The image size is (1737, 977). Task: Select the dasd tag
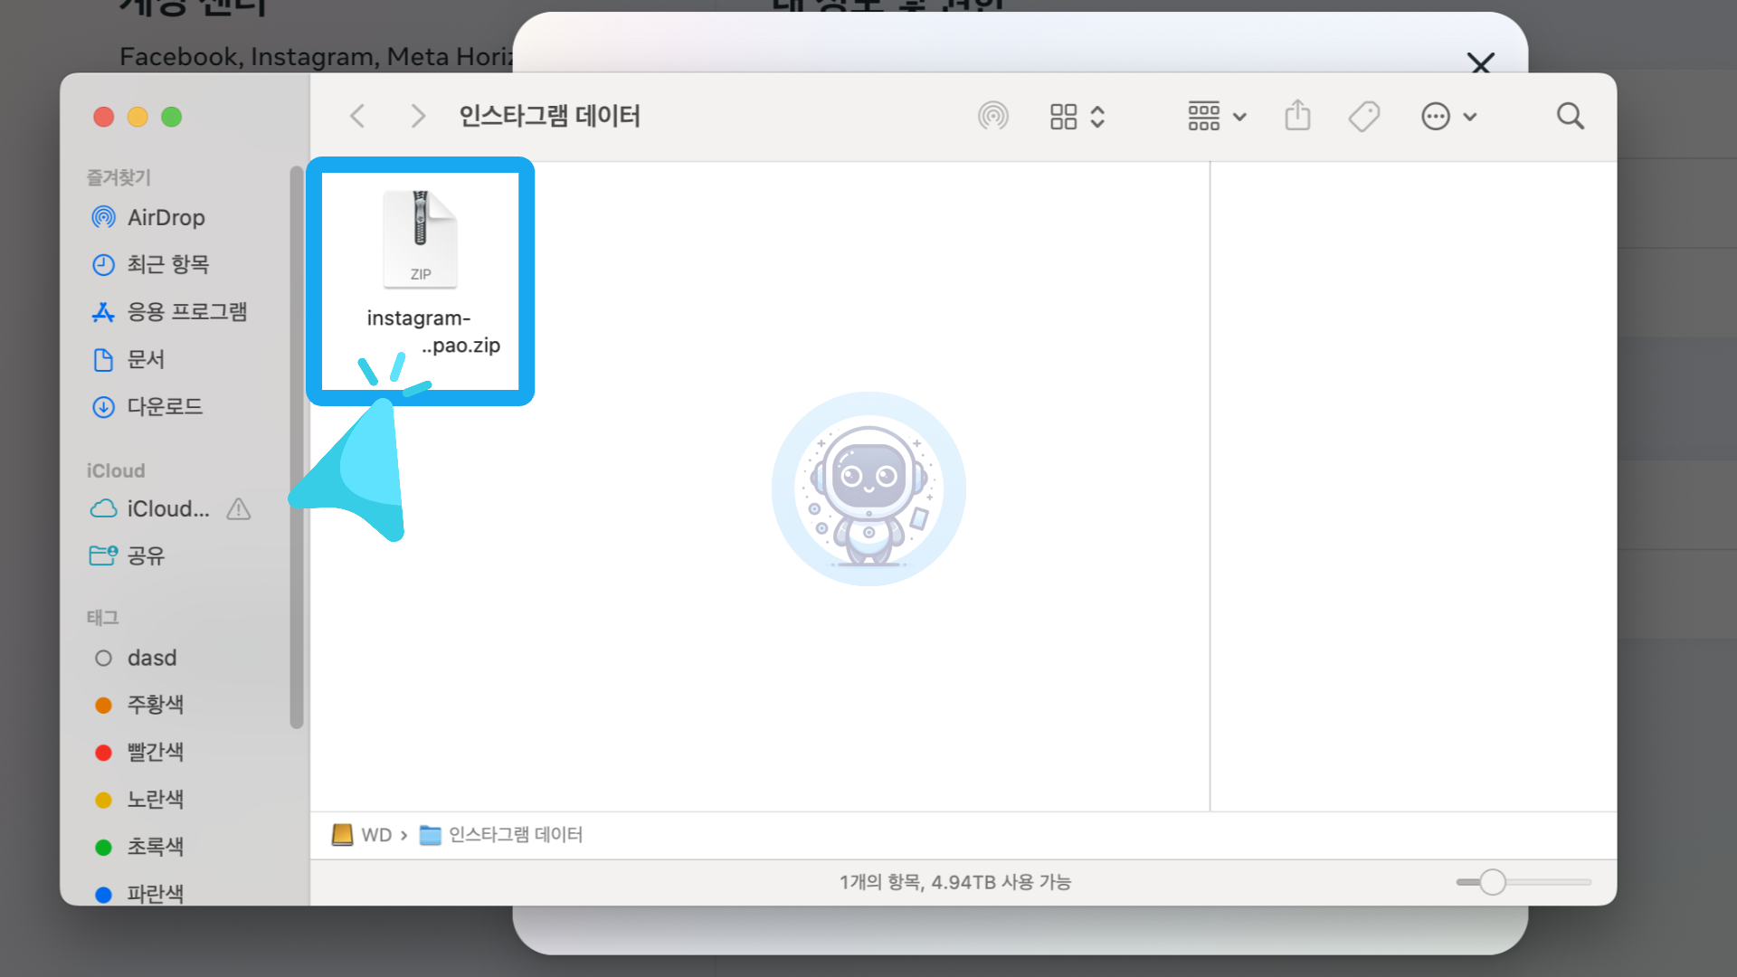tap(151, 658)
